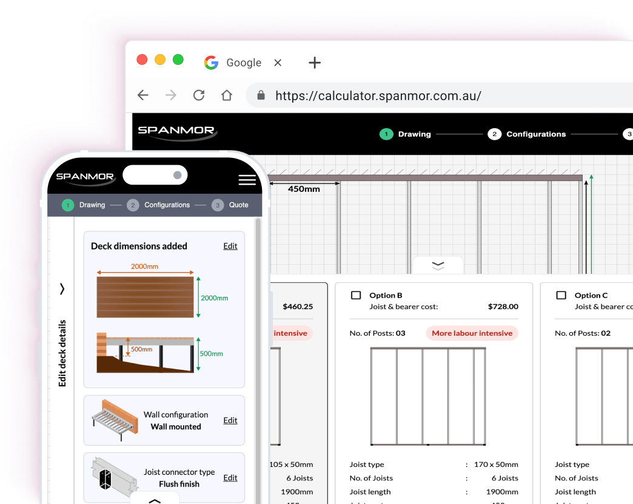Go to the browser home icon
This screenshot has height=504, width=633.
tap(227, 95)
